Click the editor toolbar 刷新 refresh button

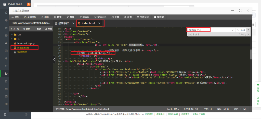45,17
